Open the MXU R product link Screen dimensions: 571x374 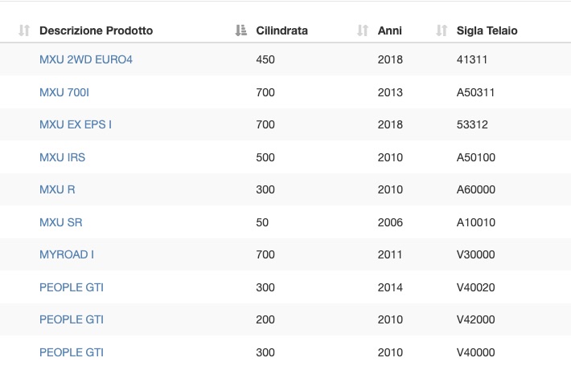click(57, 189)
